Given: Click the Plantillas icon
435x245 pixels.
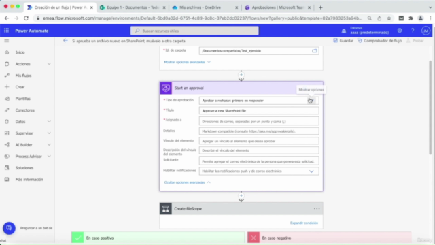Looking at the screenshot, I should tap(7, 99).
